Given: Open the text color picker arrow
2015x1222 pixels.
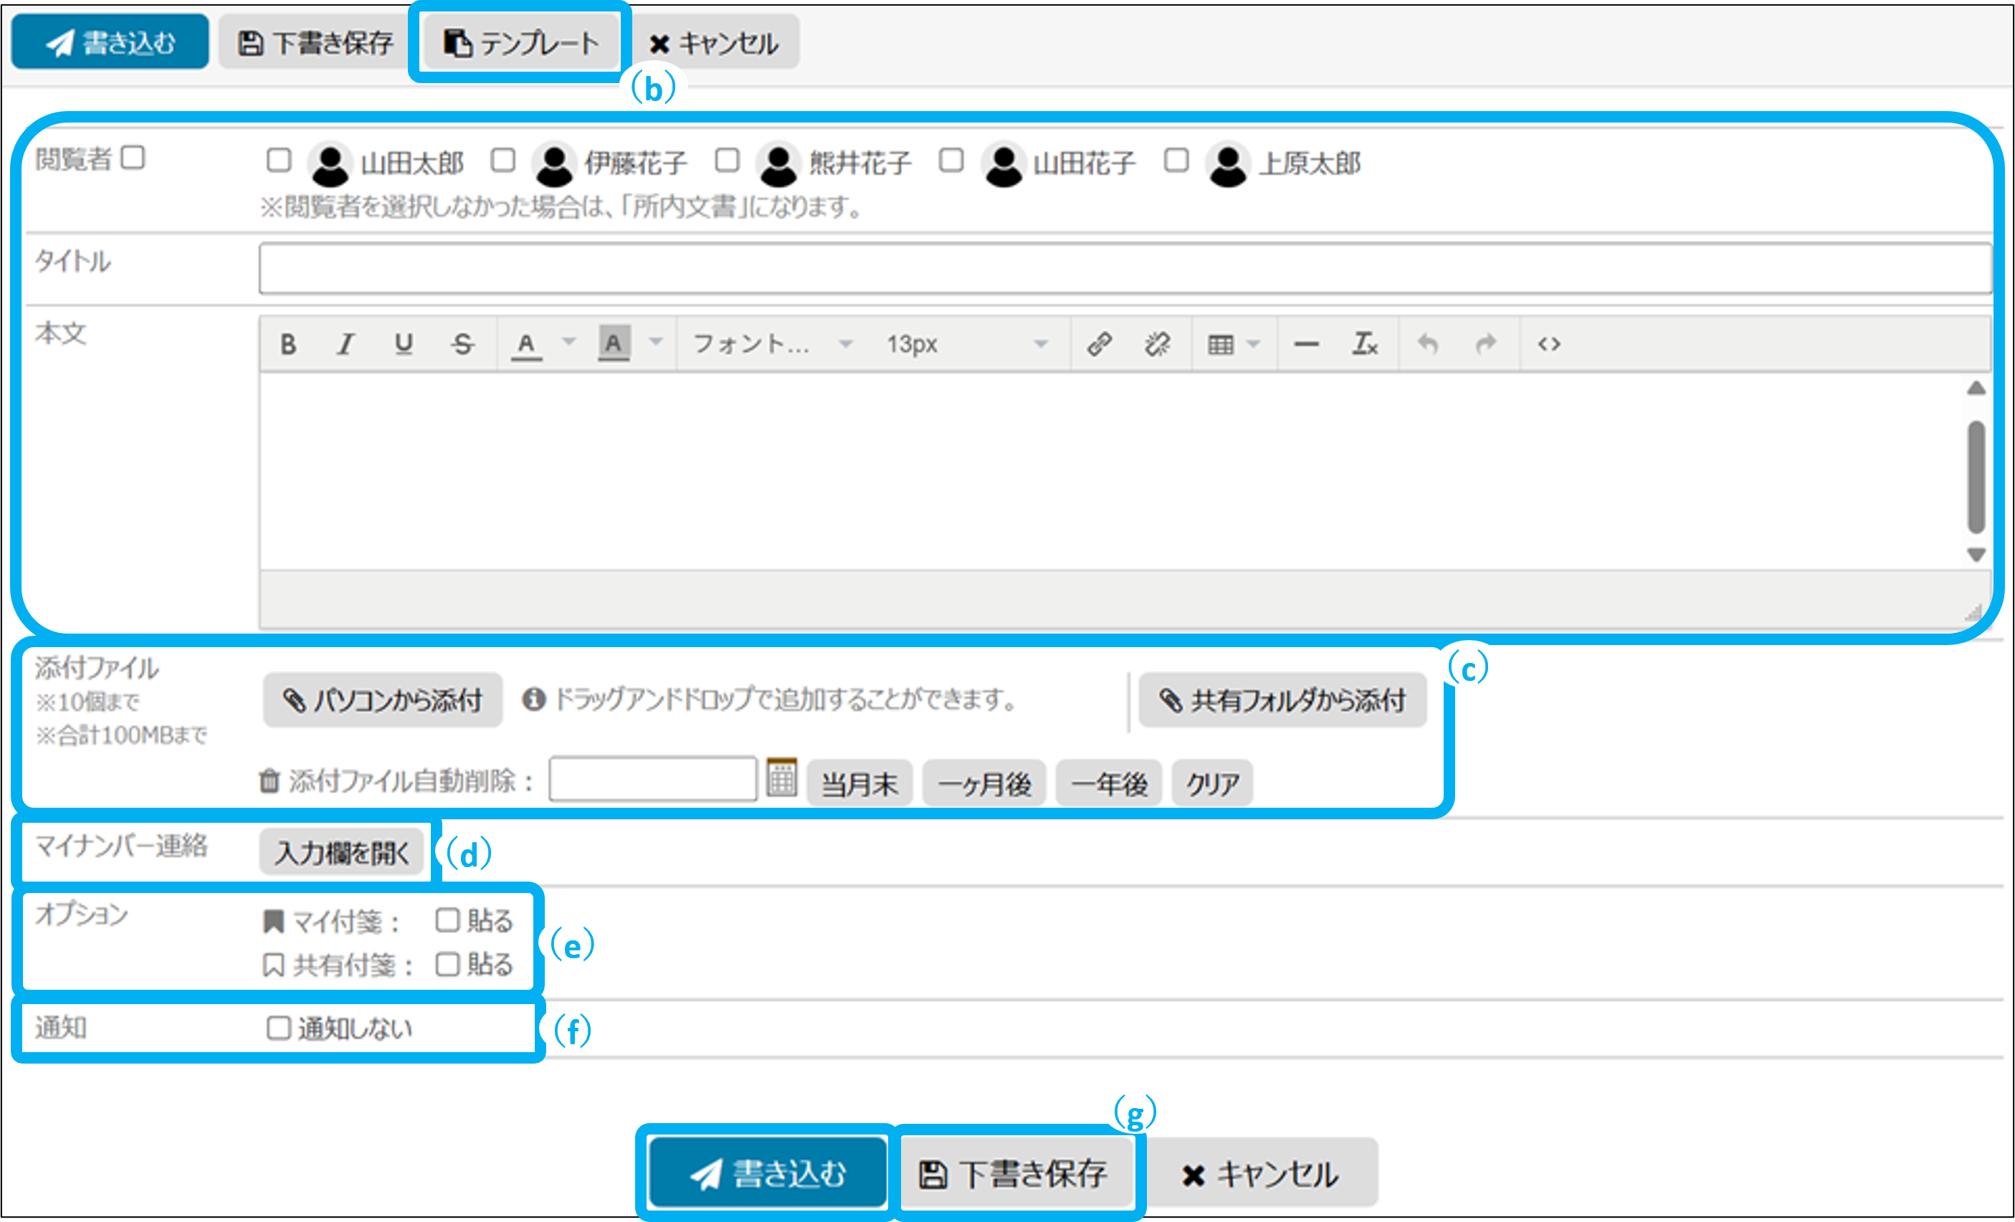Looking at the screenshot, I should 569,343.
